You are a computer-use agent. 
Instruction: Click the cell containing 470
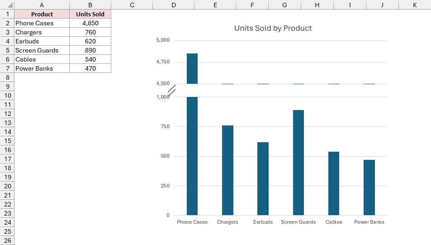[x=90, y=68]
